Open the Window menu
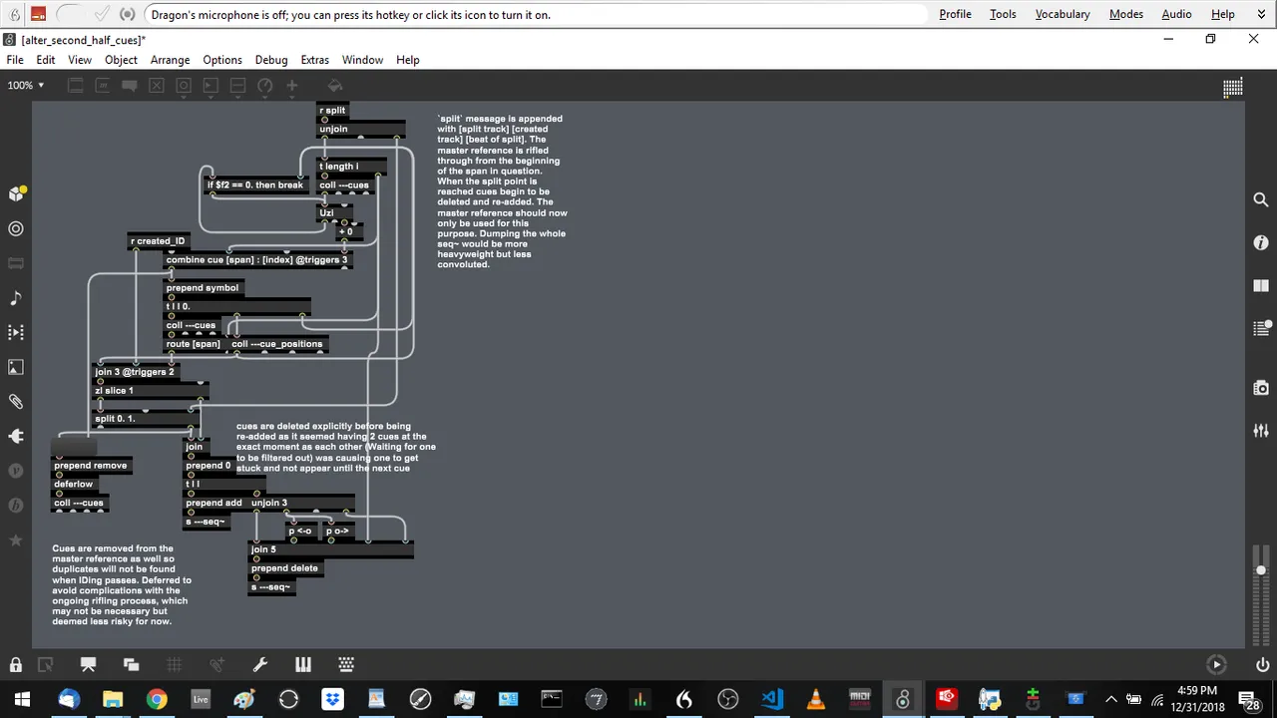Image resolution: width=1277 pixels, height=718 pixels. [x=362, y=60]
